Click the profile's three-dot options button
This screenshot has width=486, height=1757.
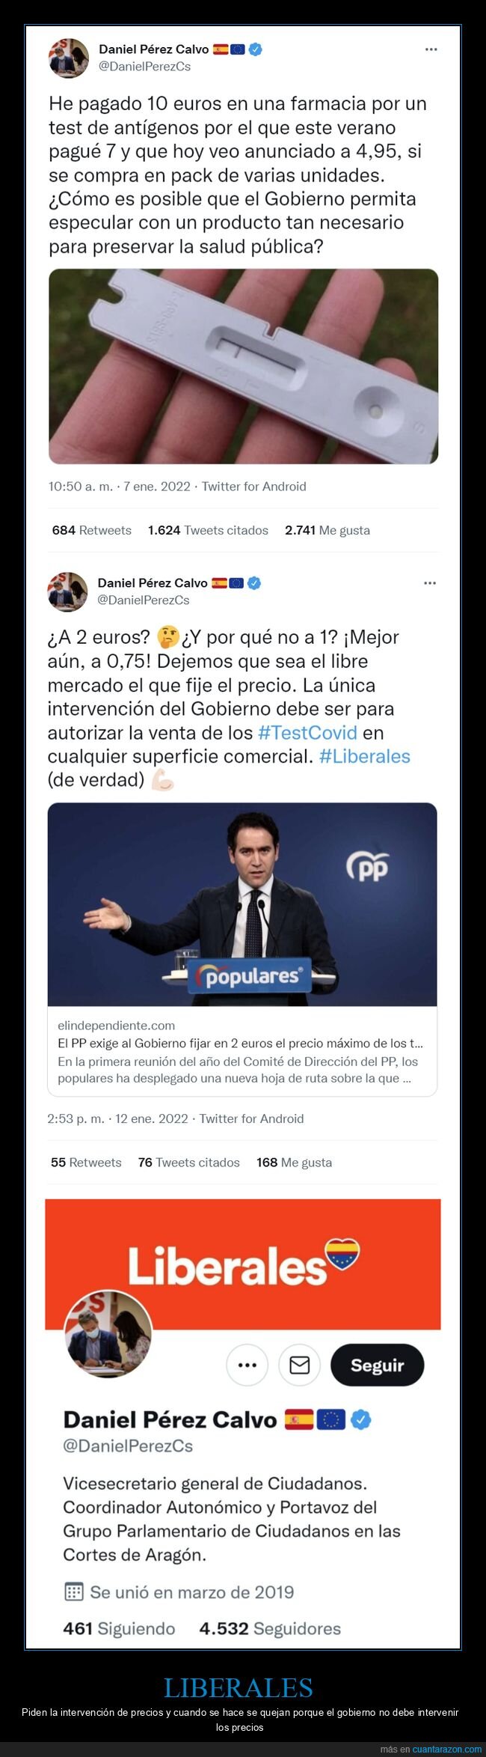click(247, 1365)
